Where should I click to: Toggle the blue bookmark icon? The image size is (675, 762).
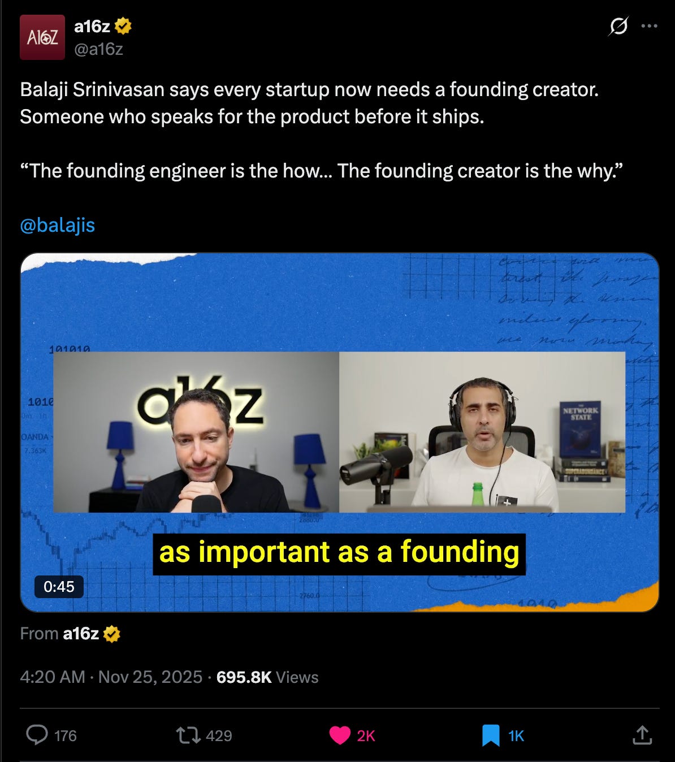(491, 735)
